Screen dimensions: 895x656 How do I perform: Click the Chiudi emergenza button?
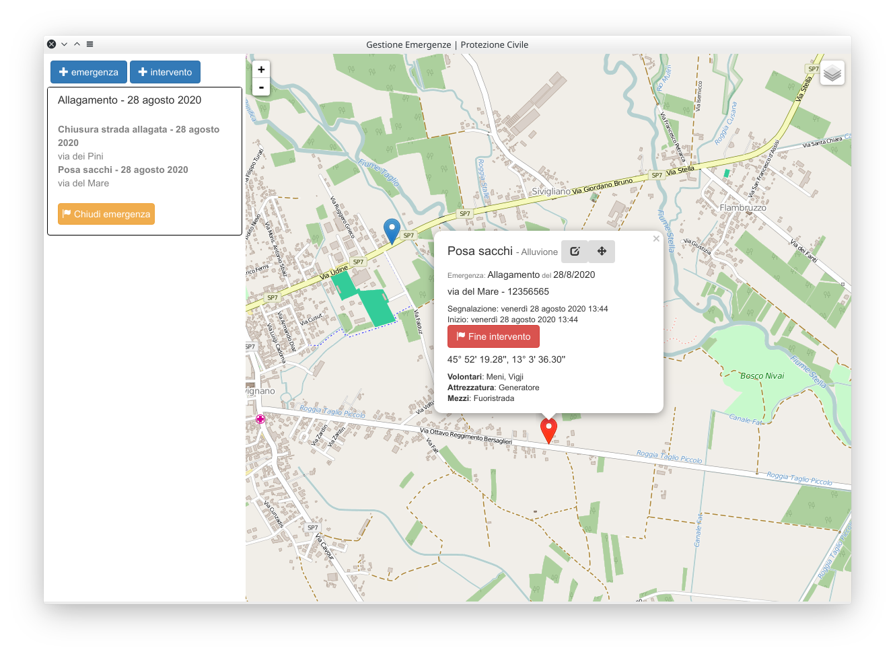click(x=106, y=214)
